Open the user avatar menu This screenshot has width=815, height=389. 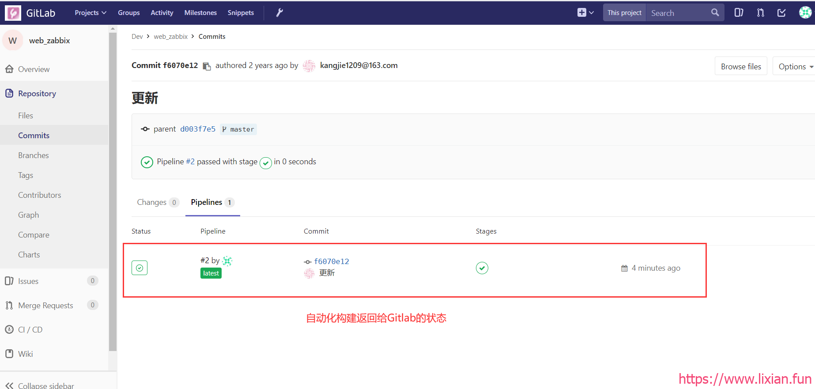[x=805, y=13]
